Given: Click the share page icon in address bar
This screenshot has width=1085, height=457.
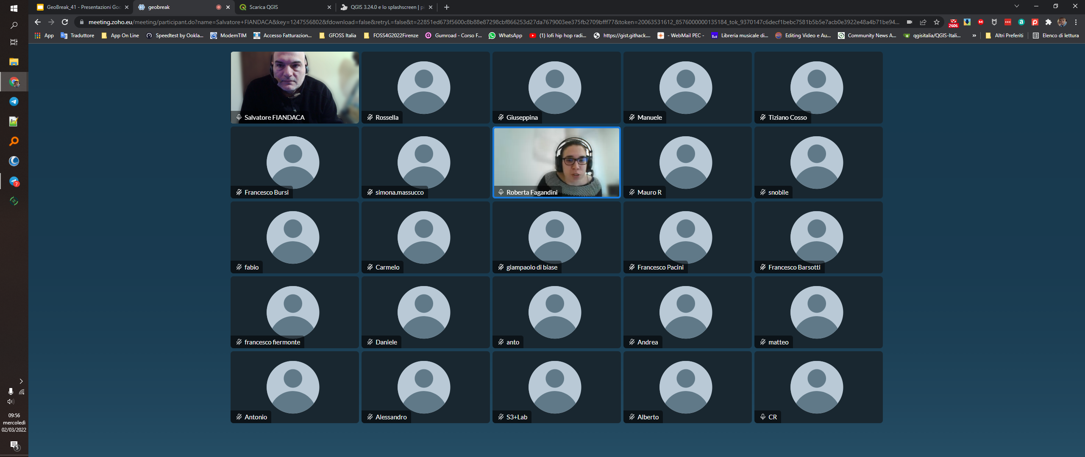Looking at the screenshot, I should (x=923, y=22).
